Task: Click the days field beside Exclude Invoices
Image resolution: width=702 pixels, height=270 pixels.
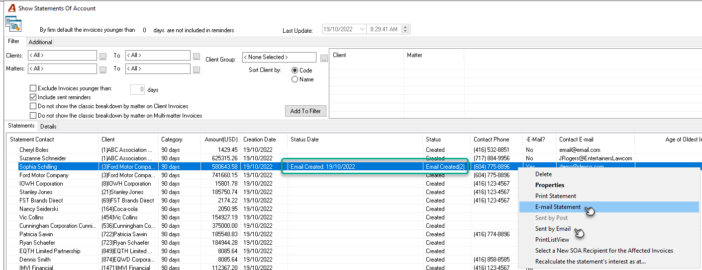Action: [x=138, y=90]
